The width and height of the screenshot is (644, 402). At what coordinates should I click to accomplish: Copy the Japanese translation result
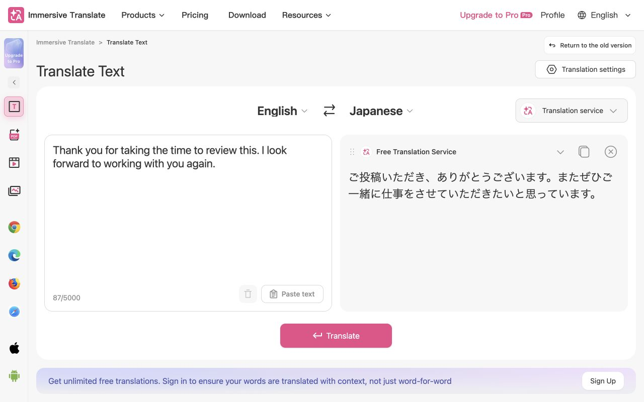[x=584, y=152]
